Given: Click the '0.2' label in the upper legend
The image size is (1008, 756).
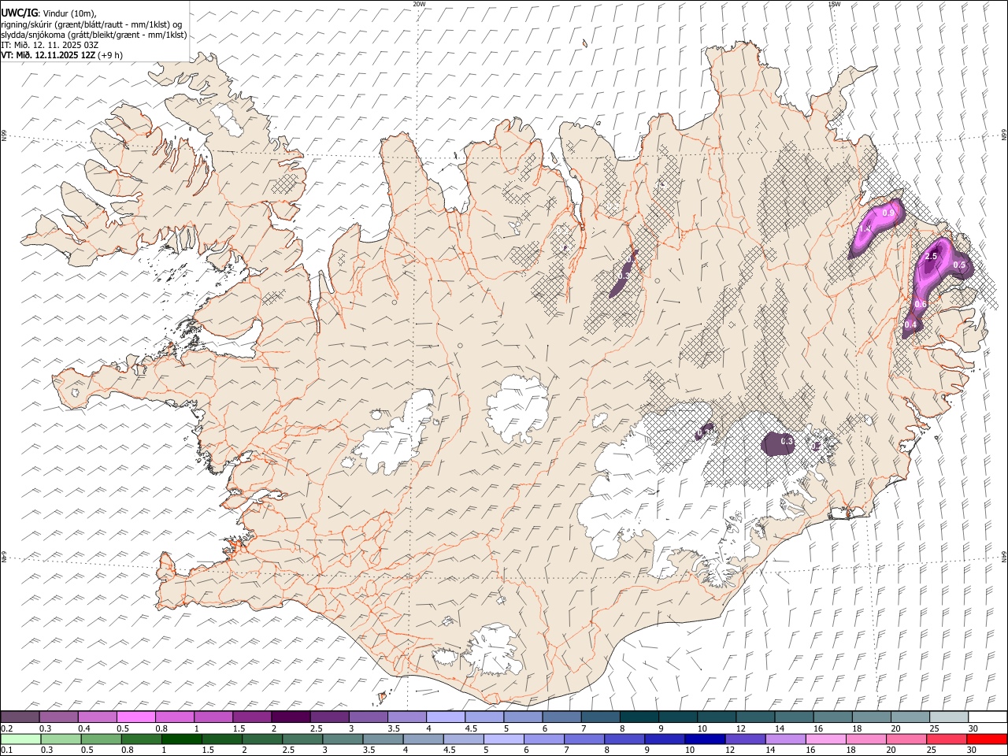Looking at the screenshot, I should pos(6,728).
